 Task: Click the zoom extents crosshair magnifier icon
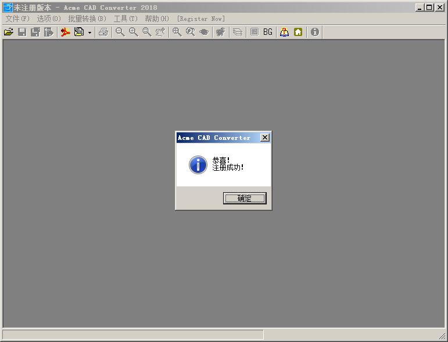177,32
